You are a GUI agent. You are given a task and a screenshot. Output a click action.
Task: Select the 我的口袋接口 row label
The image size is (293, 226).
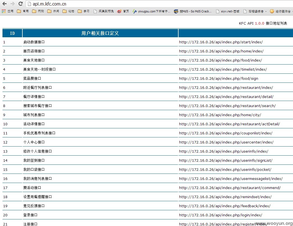click(34, 169)
